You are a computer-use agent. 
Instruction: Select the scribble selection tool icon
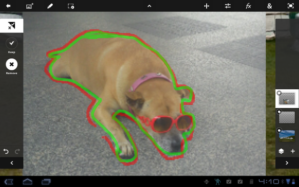[x=11, y=25]
